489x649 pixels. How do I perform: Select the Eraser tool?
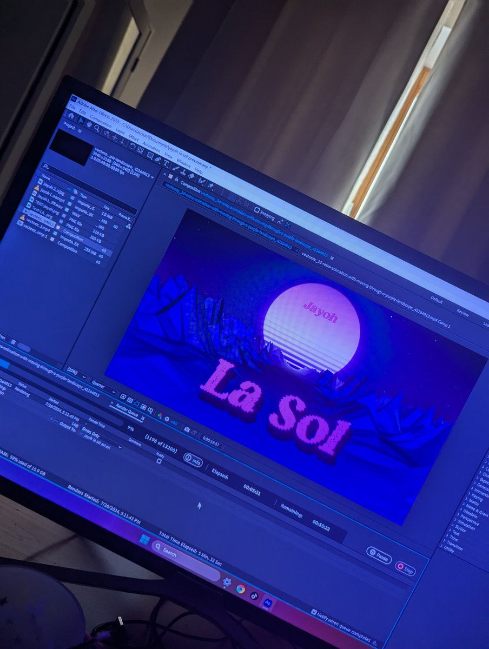pyautogui.click(x=191, y=176)
